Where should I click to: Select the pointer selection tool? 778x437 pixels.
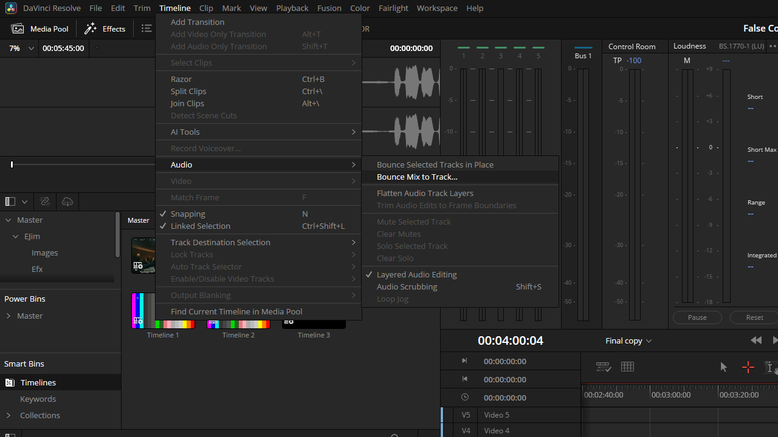723,367
